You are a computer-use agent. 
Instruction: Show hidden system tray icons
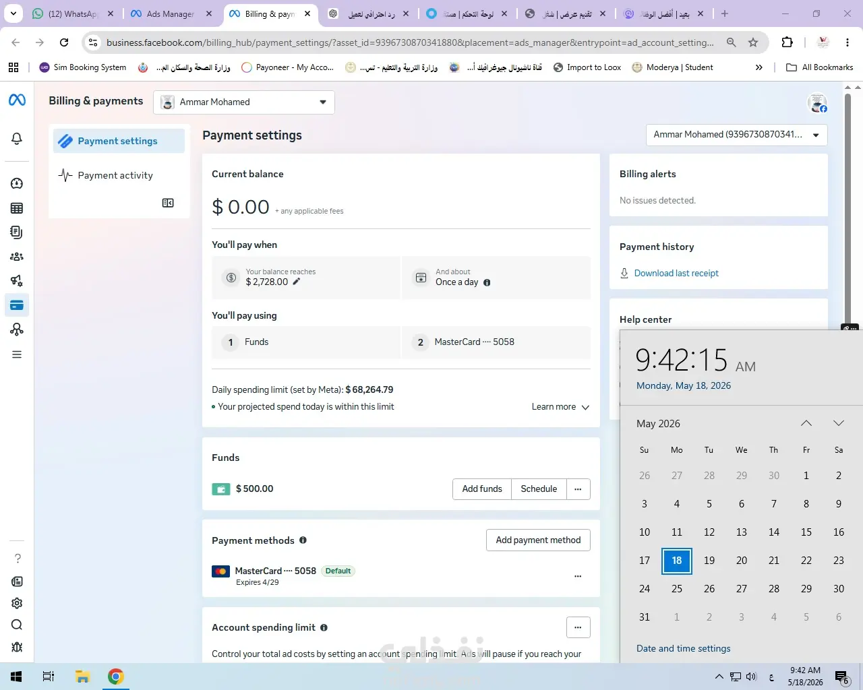click(x=719, y=677)
